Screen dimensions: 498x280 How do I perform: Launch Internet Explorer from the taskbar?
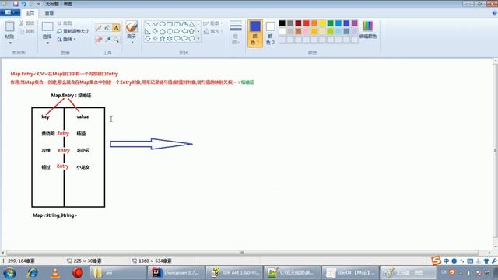tap(33, 273)
